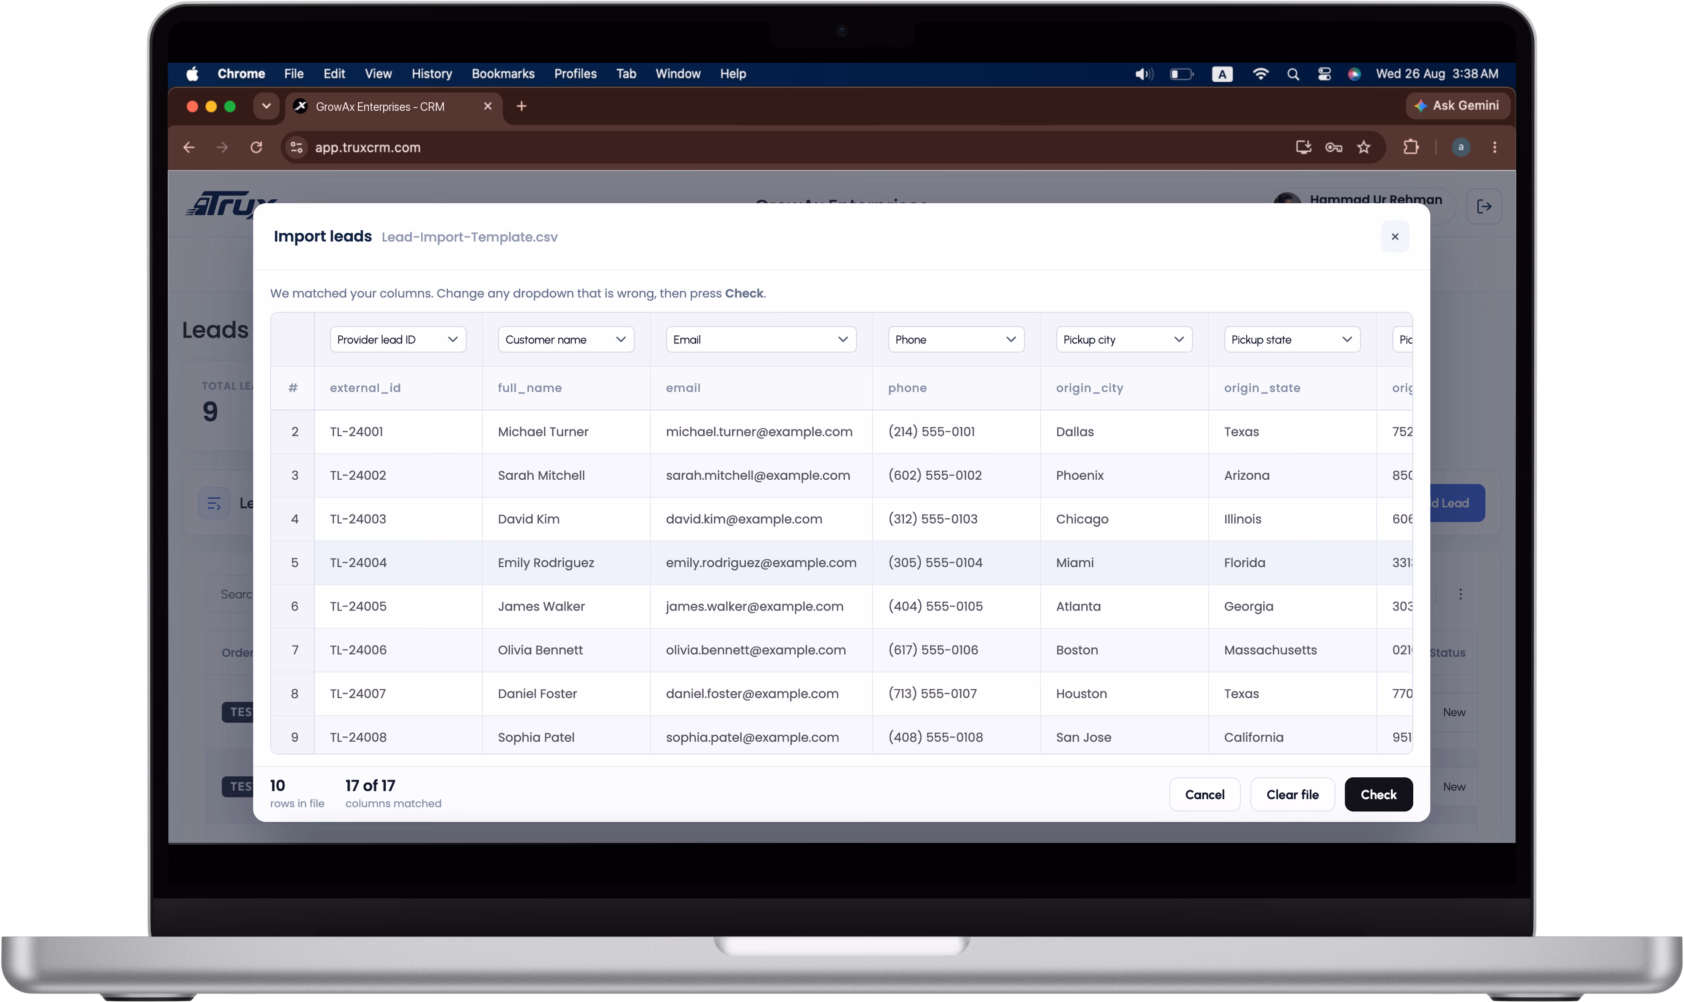Open the macOS volume icon

(x=1143, y=74)
